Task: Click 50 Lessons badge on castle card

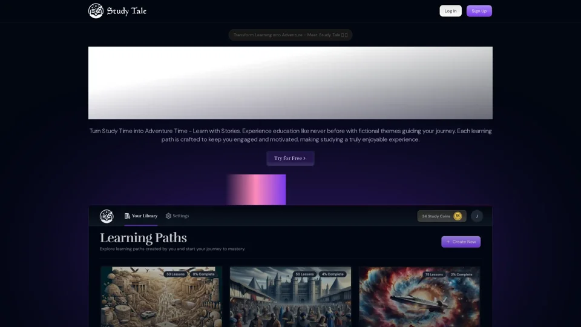Action: pyautogui.click(x=304, y=274)
